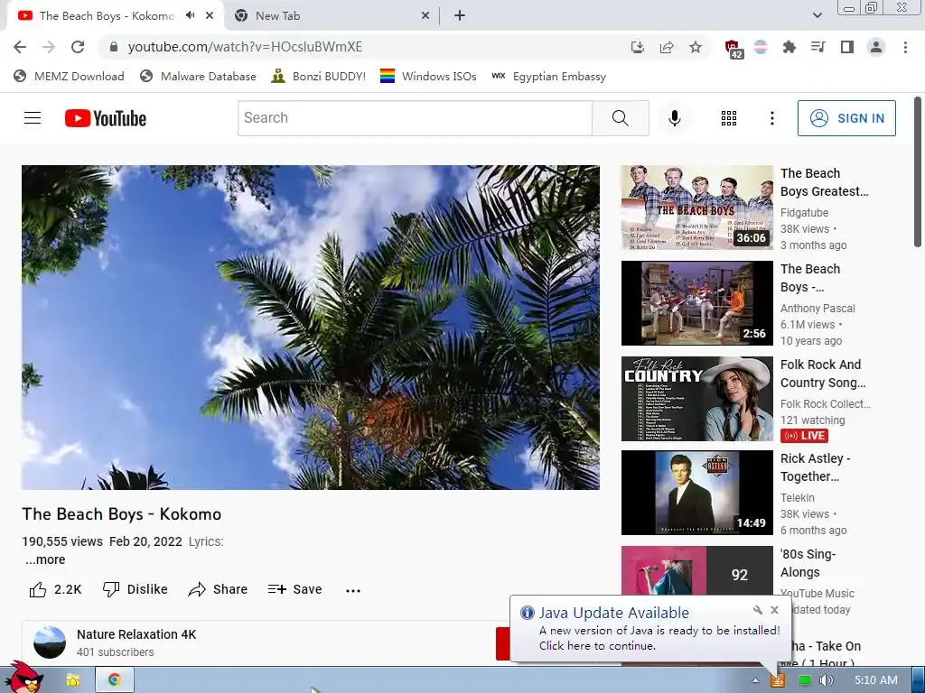Open the uBlock extension showing 42
Viewport: 925px width, 693px height.
[733, 49]
